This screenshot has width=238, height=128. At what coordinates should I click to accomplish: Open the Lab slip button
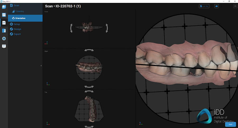pyautogui.click(x=204, y=6)
